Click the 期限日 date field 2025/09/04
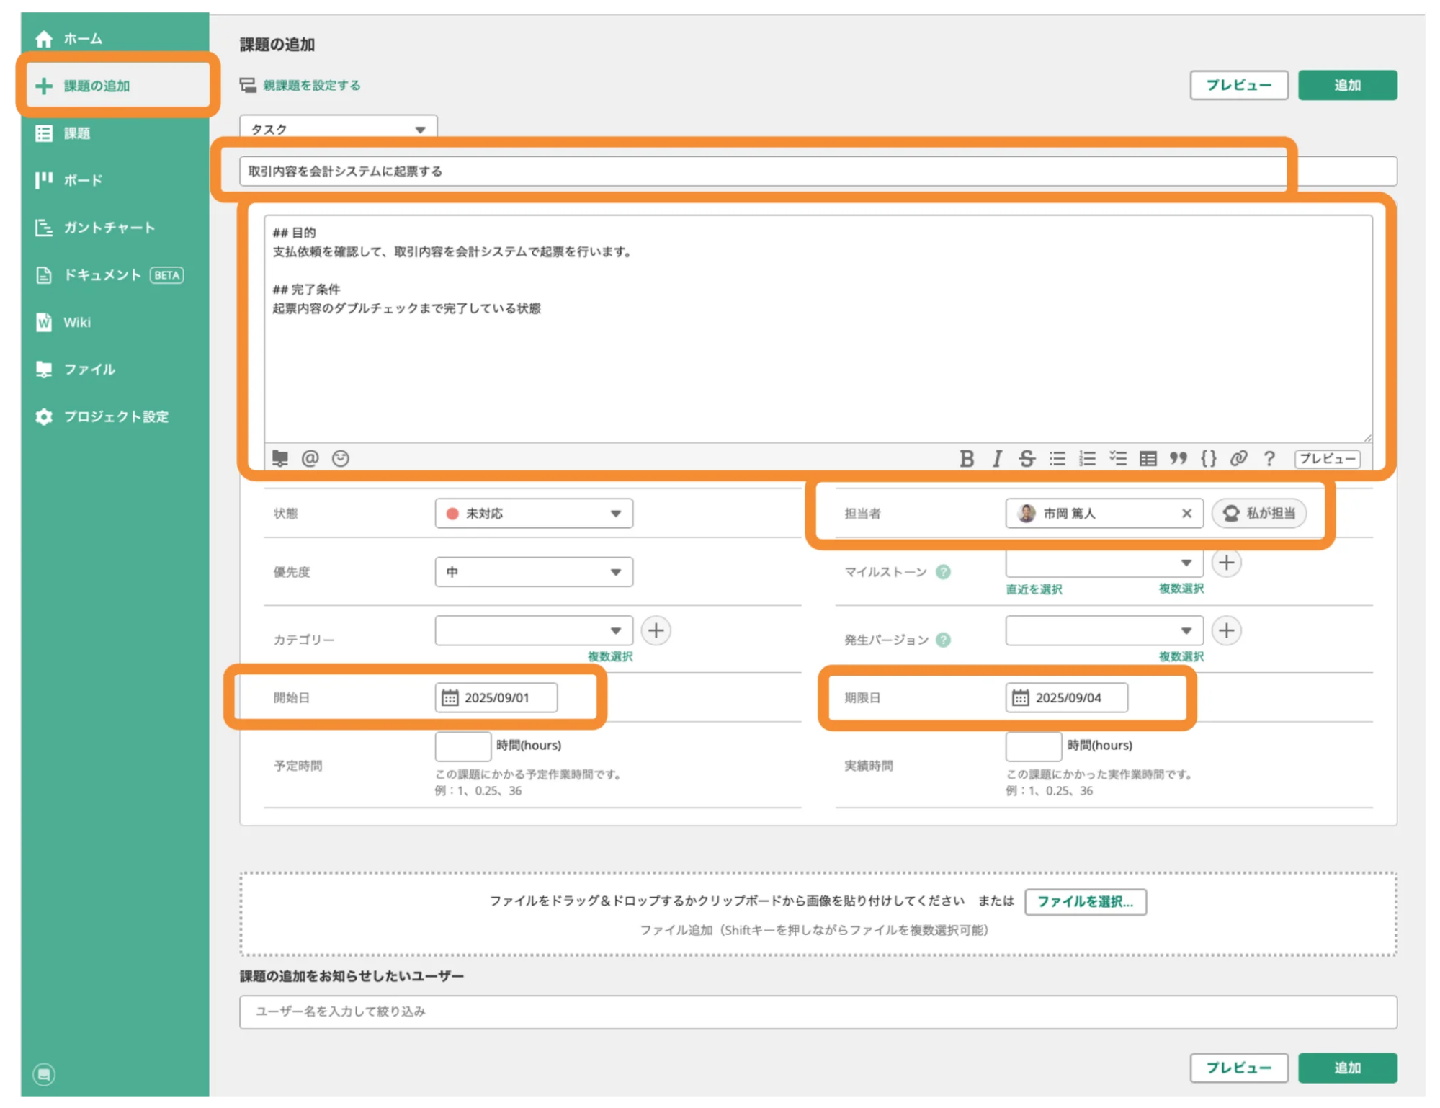This screenshot has width=1440, height=1108. click(1067, 698)
